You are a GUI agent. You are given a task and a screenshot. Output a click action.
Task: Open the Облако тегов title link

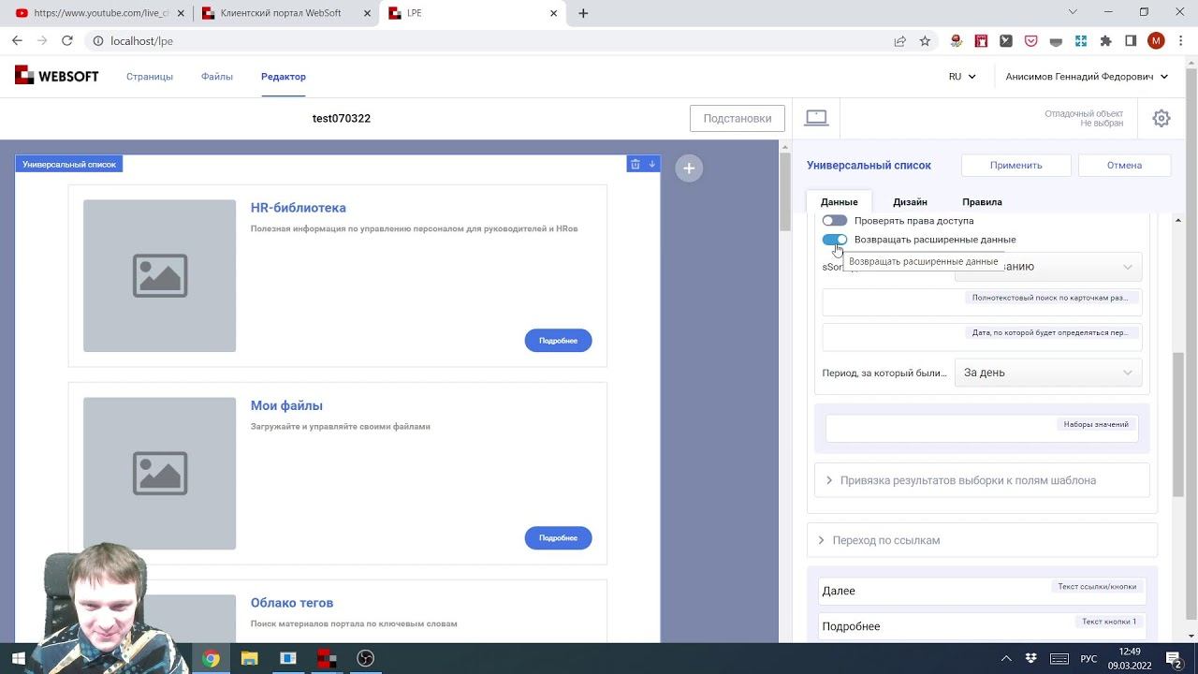pos(292,603)
